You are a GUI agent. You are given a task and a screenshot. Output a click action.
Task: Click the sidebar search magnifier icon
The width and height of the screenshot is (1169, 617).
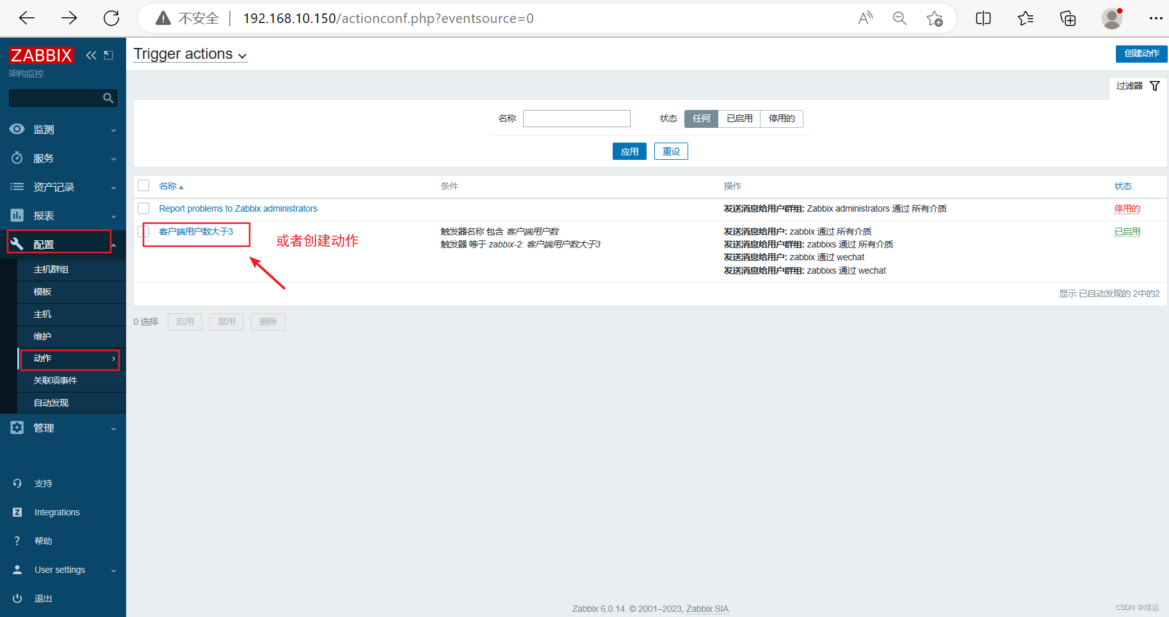(x=108, y=98)
